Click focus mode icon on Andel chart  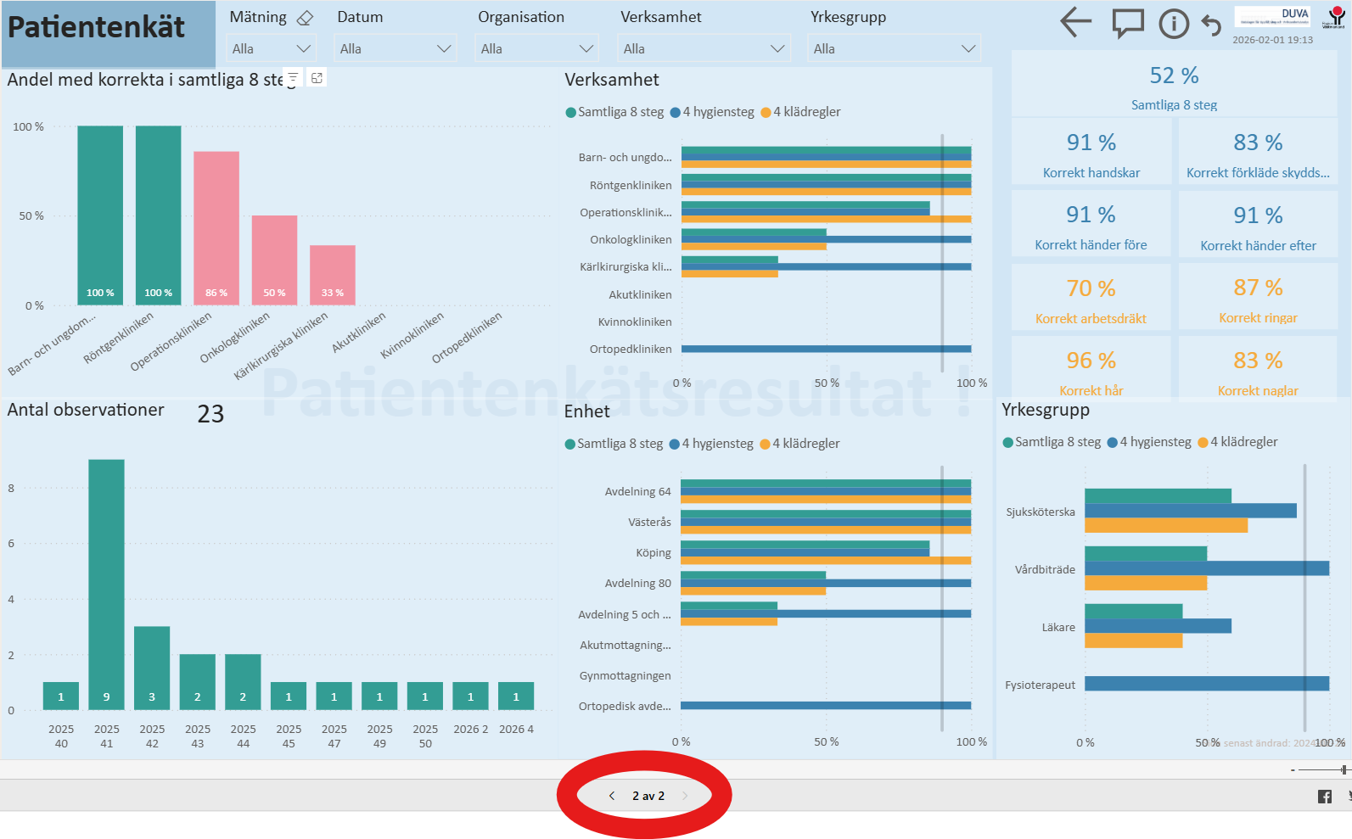[x=317, y=78]
